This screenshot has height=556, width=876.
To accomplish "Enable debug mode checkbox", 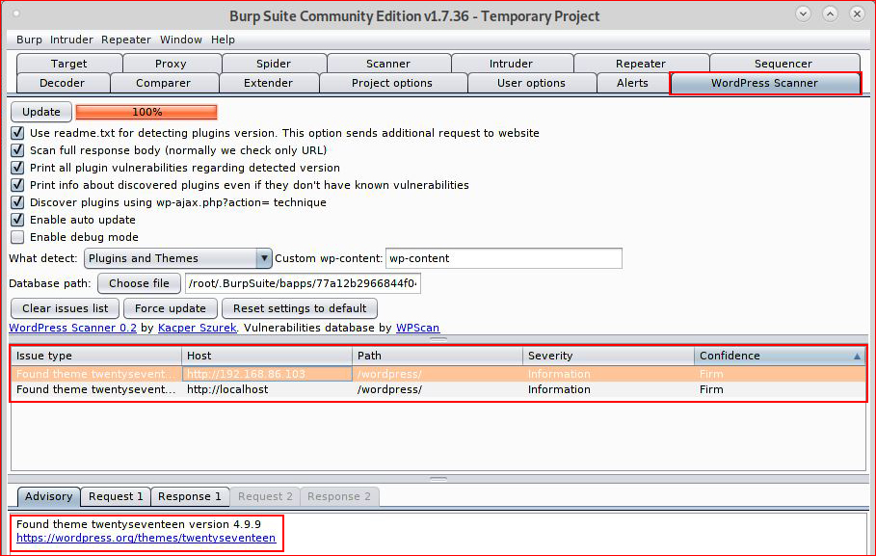I will click(17, 237).
